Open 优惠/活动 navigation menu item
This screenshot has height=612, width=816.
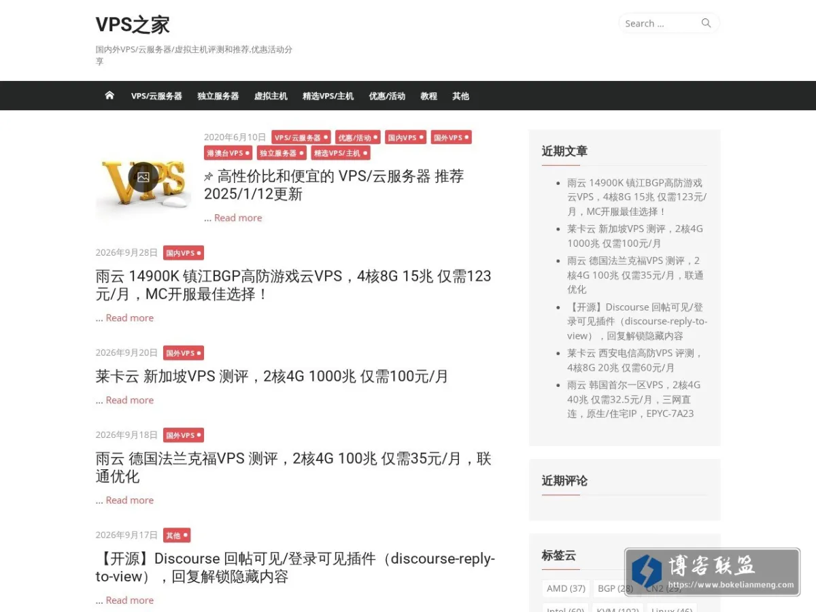pos(387,96)
